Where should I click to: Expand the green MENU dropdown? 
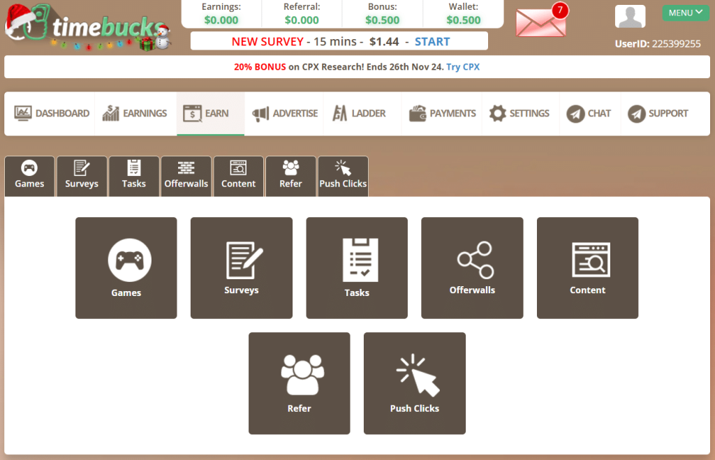click(686, 13)
